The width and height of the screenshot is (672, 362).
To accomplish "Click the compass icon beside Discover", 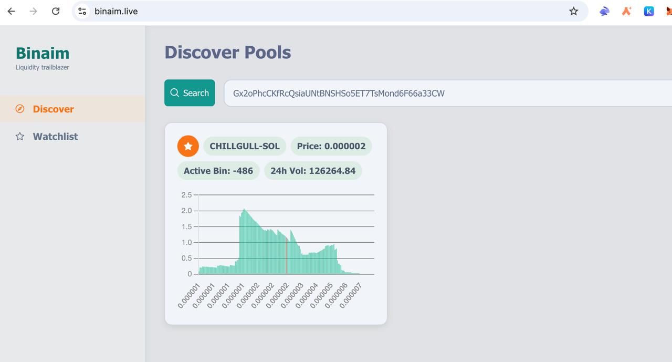I will click(x=20, y=109).
